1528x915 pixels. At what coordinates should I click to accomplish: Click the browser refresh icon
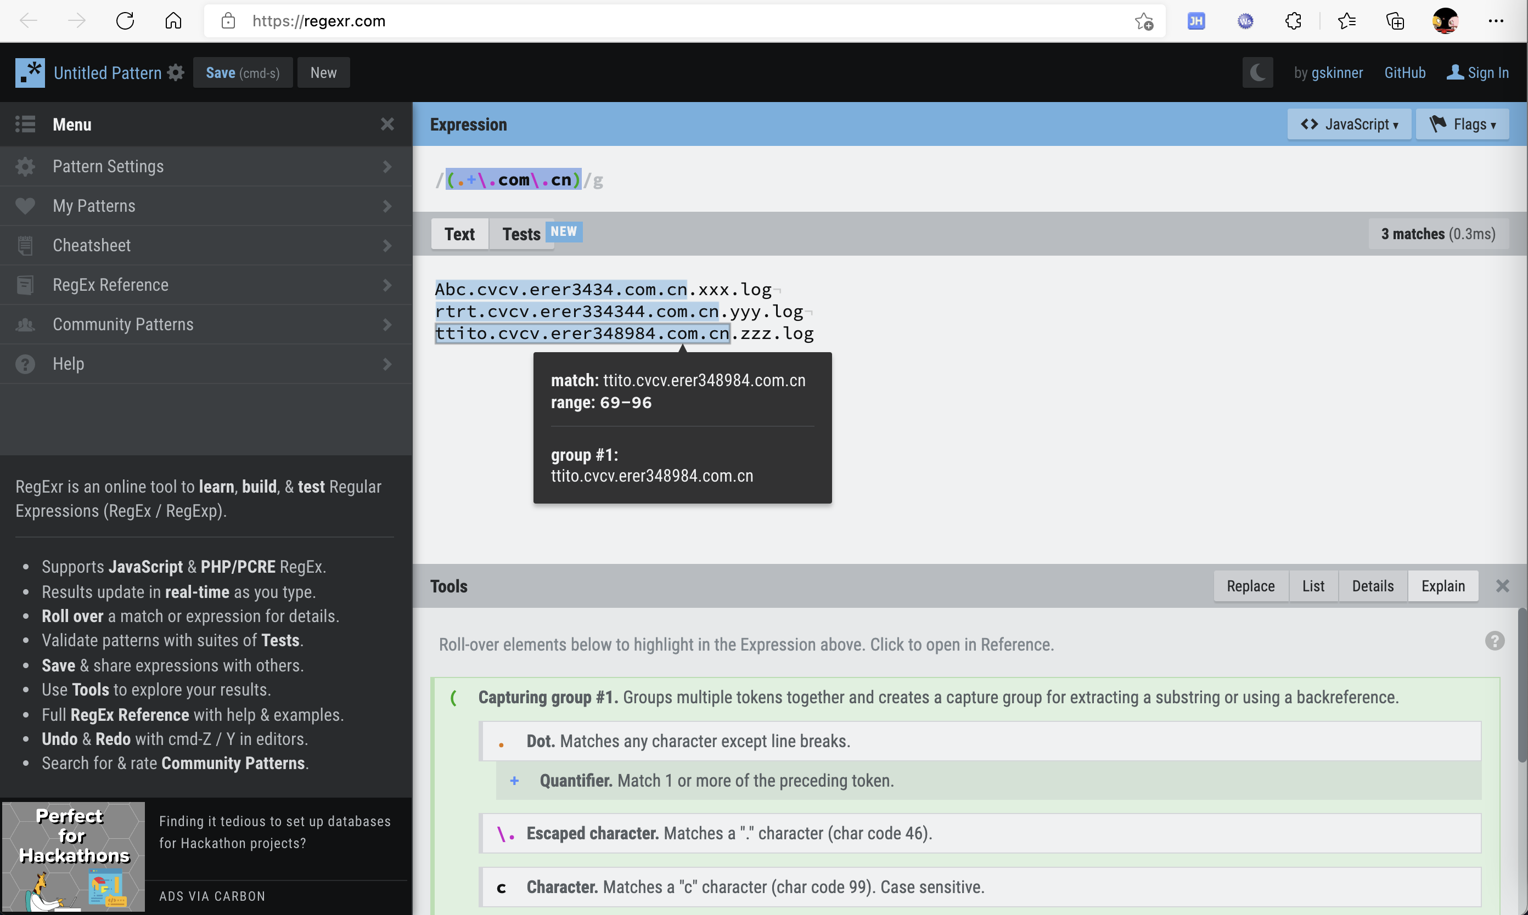click(x=125, y=21)
